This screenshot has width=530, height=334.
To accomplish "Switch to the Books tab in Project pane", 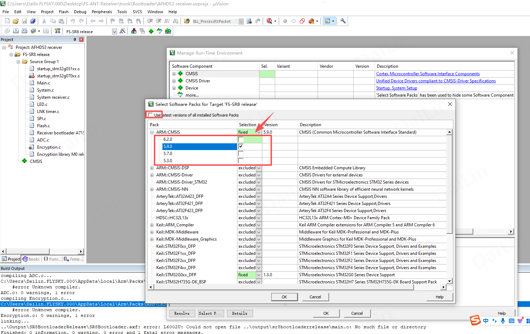I will (x=31, y=259).
